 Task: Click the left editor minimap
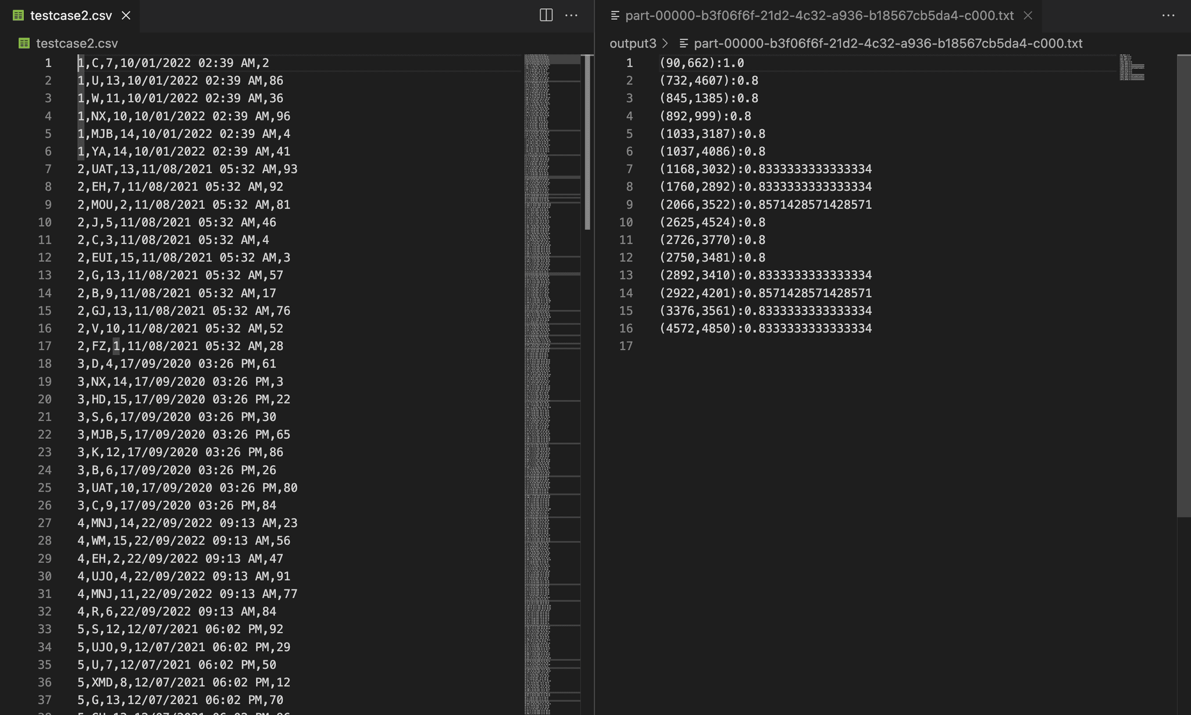click(x=552, y=384)
